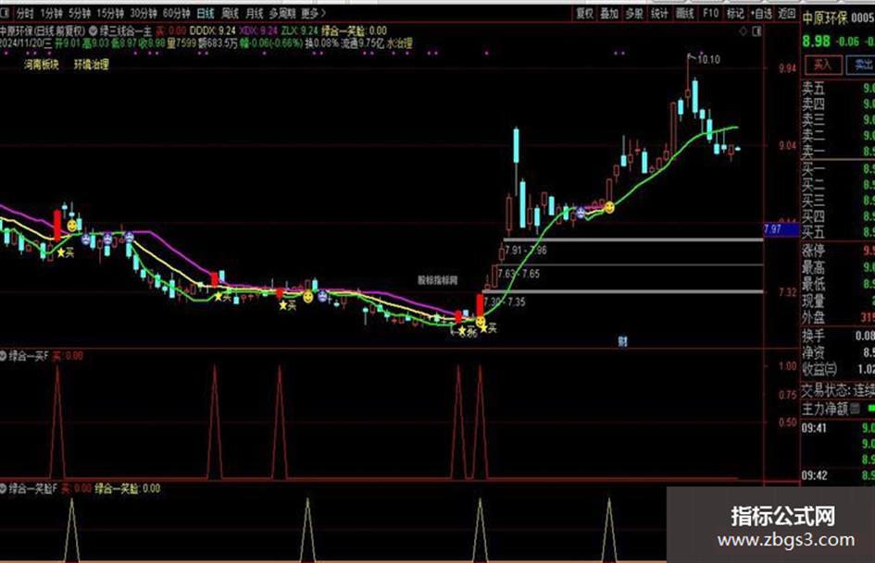875x563 pixels.
Task: Click the yellow smiley face near 7.30-7.35
Action: pyautogui.click(x=481, y=322)
